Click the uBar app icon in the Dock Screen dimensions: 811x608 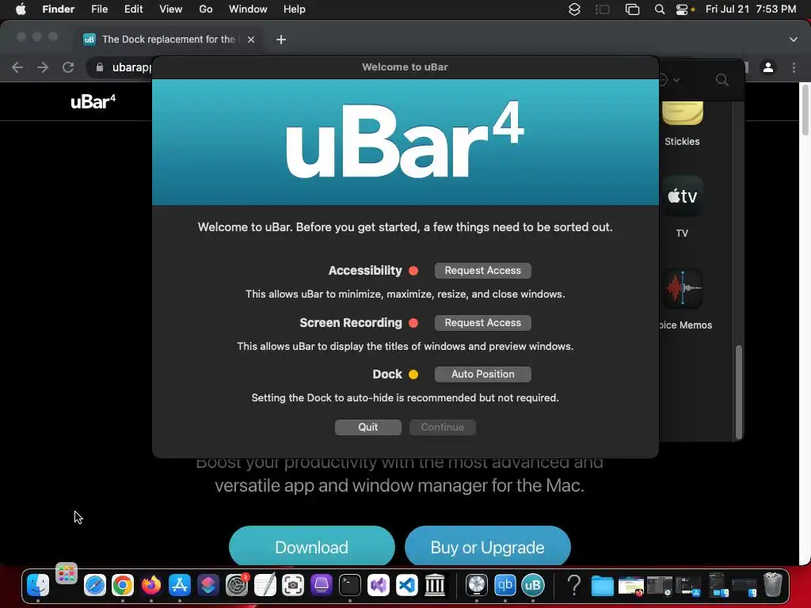[x=533, y=585]
